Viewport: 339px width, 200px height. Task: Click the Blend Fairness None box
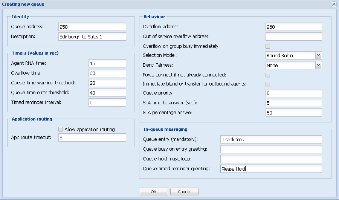pyautogui.click(x=290, y=65)
